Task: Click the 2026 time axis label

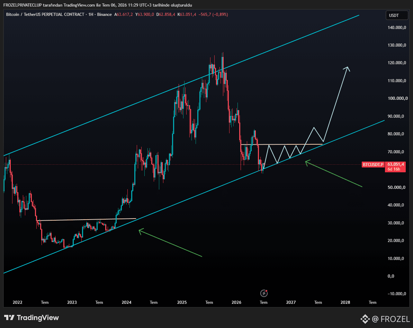Action: tap(236, 302)
